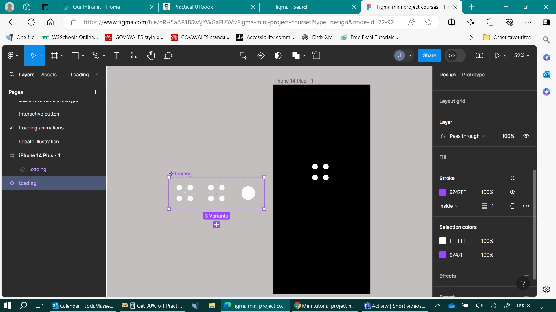Collapse the pages list chevron
556x312 pixels.
pyautogui.click(x=97, y=75)
